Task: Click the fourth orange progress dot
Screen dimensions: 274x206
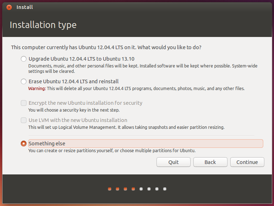Action: click(x=133, y=189)
